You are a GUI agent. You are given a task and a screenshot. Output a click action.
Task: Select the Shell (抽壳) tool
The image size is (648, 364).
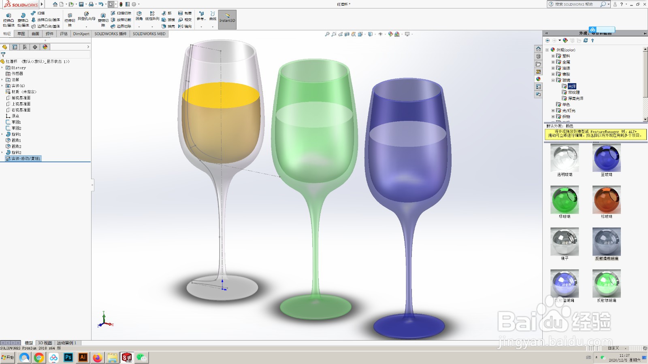pyautogui.click(x=168, y=26)
